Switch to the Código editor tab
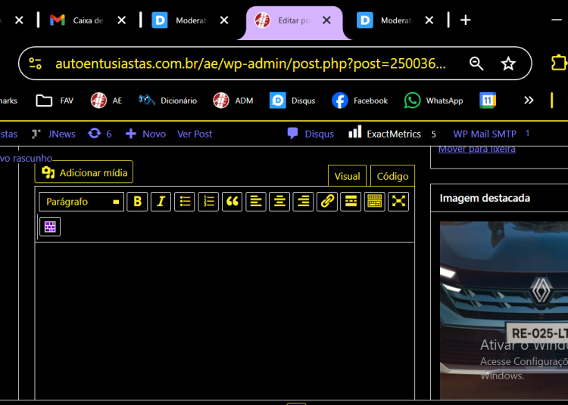This screenshot has width=568, height=405. pyautogui.click(x=392, y=176)
